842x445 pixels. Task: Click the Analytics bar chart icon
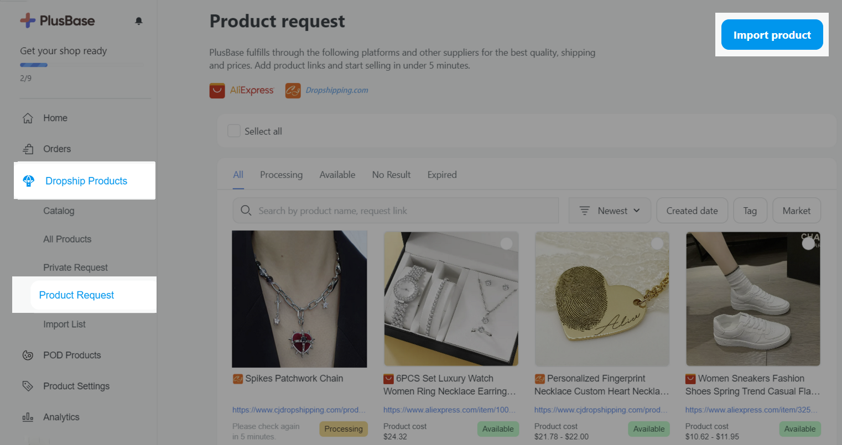(x=28, y=417)
